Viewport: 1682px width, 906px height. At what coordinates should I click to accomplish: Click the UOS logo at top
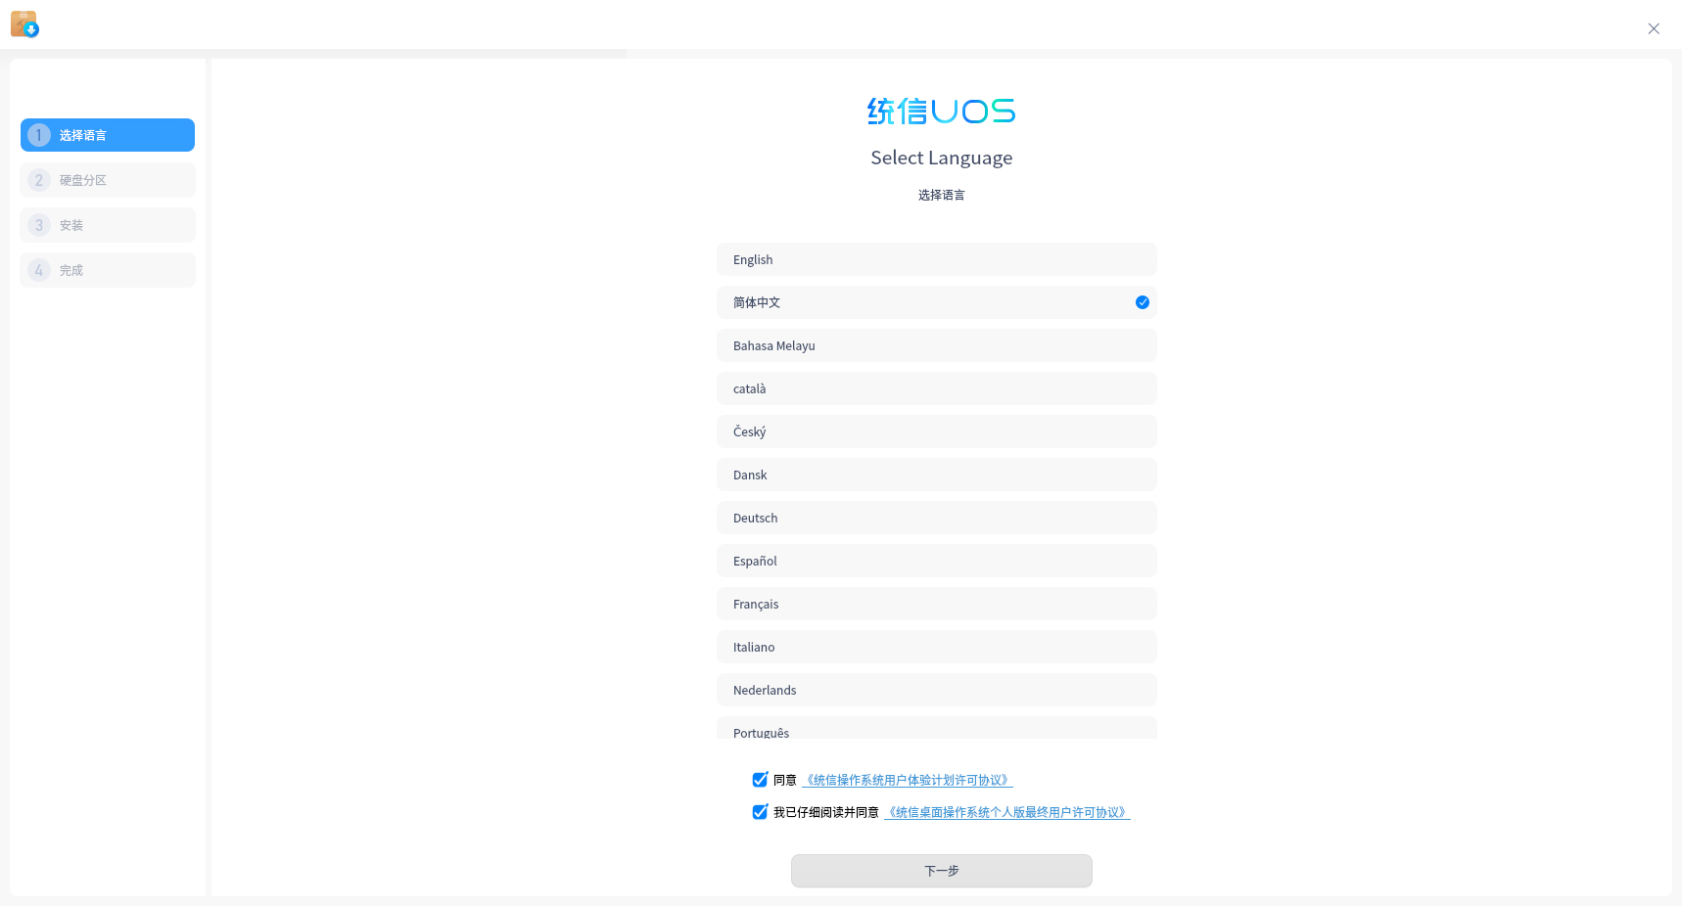(941, 112)
